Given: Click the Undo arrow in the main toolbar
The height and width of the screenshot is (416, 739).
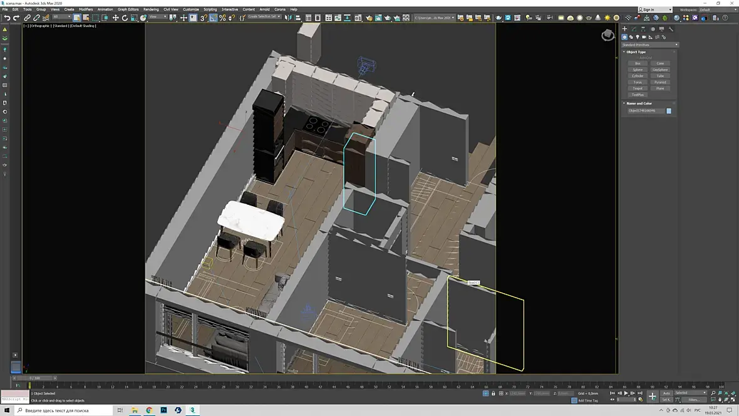Looking at the screenshot, I should click(7, 18).
